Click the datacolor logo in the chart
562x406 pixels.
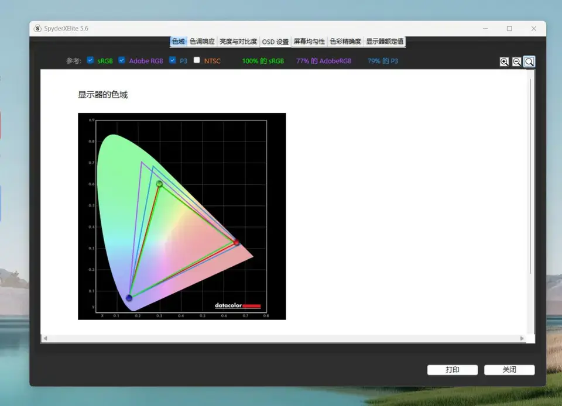tap(237, 305)
